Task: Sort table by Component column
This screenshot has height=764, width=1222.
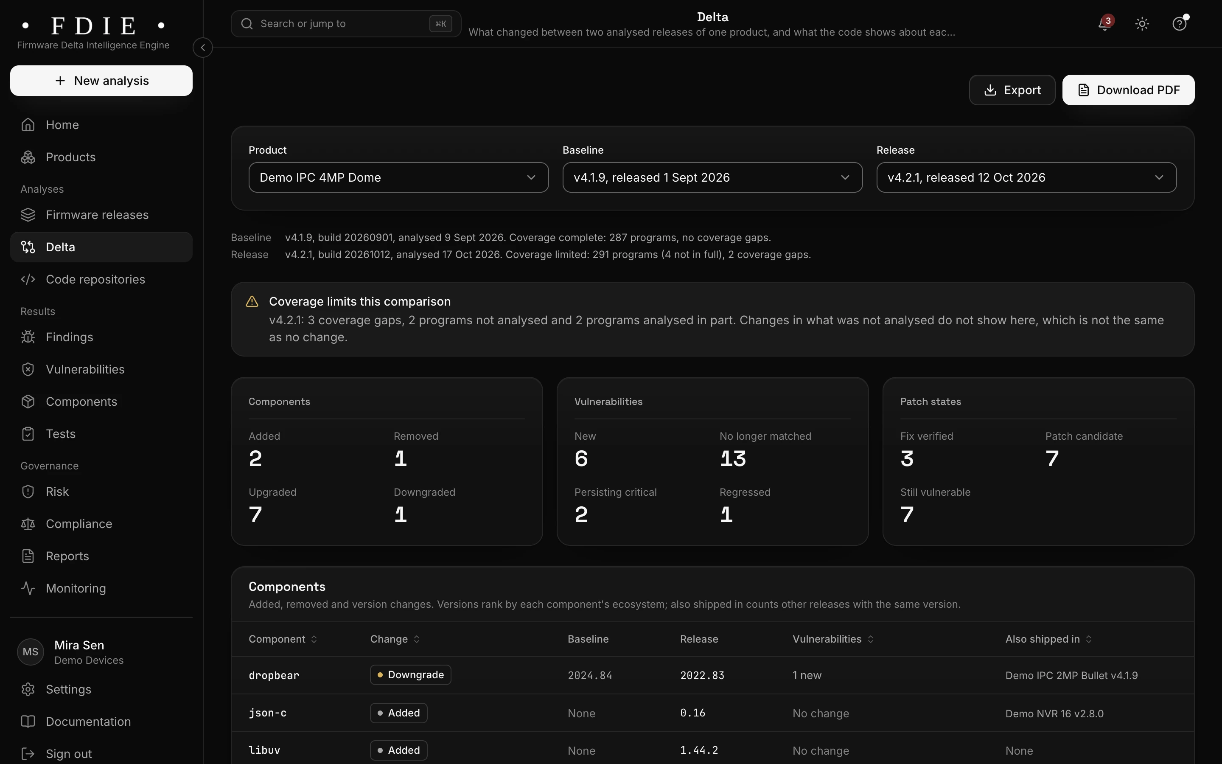Action: tap(283, 639)
